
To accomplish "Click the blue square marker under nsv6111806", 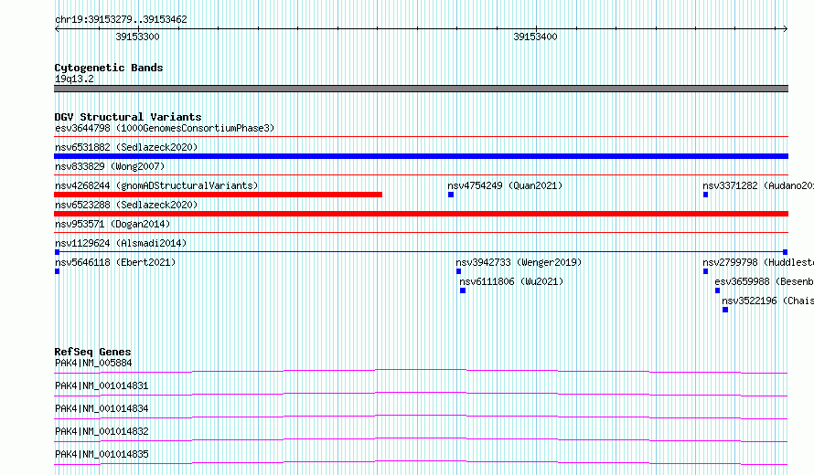I will click(x=463, y=290).
